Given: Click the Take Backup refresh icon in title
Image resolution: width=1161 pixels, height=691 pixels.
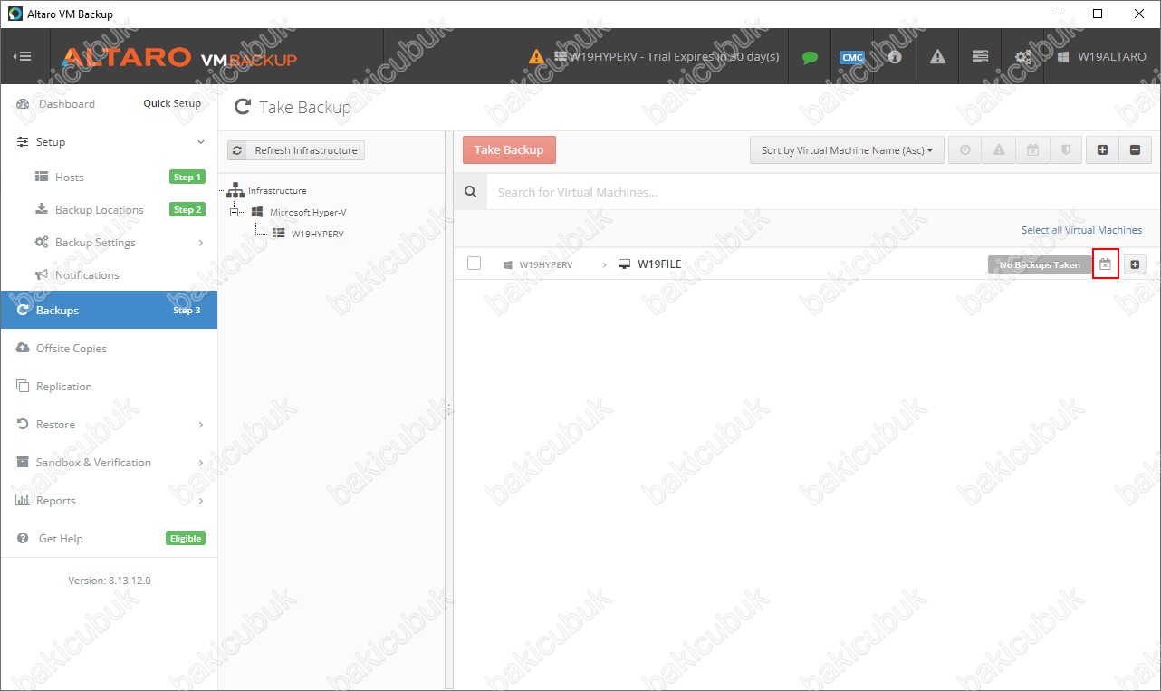Looking at the screenshot, I should tap(243, 107).
